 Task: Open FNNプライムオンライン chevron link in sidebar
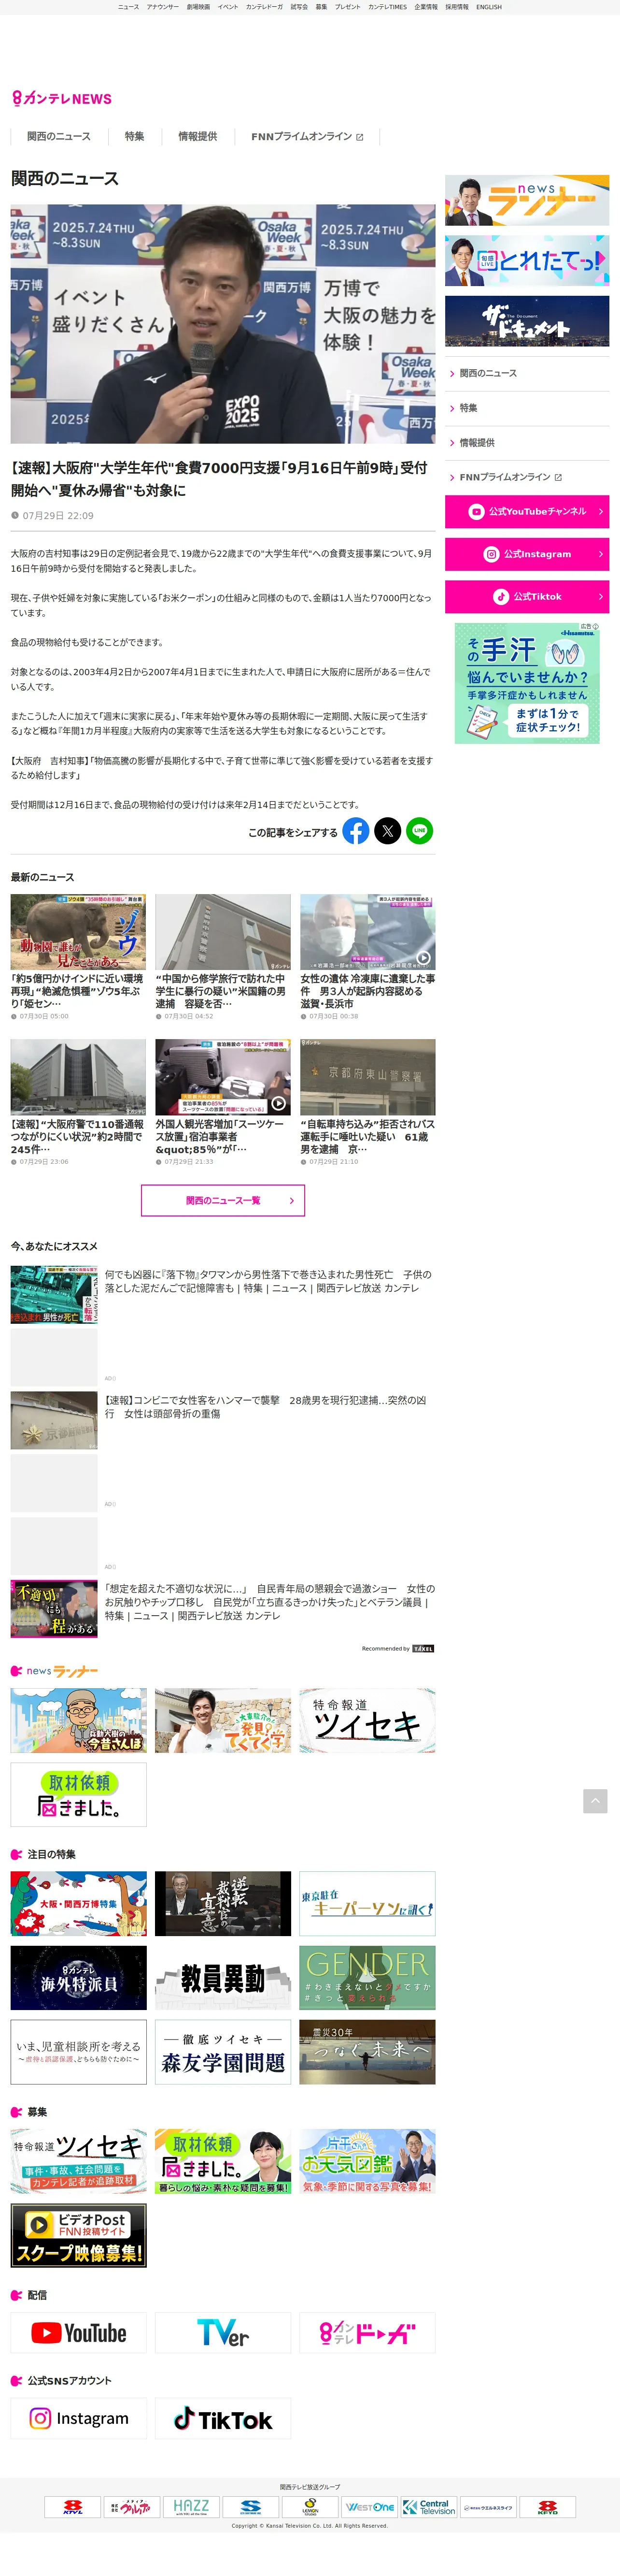(x=527, y=477)
